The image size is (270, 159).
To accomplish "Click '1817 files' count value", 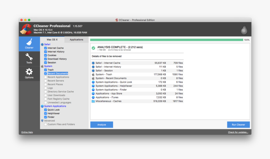I will pos(178,101).
